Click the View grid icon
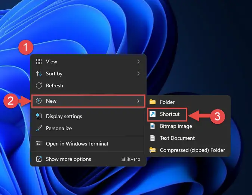The width and height of the screenshot is (252, 195). pos(39,61)
